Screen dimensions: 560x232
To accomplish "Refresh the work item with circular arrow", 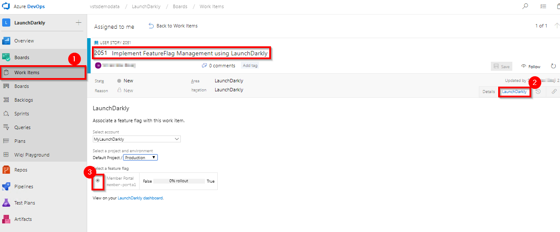I will [553, 66].
